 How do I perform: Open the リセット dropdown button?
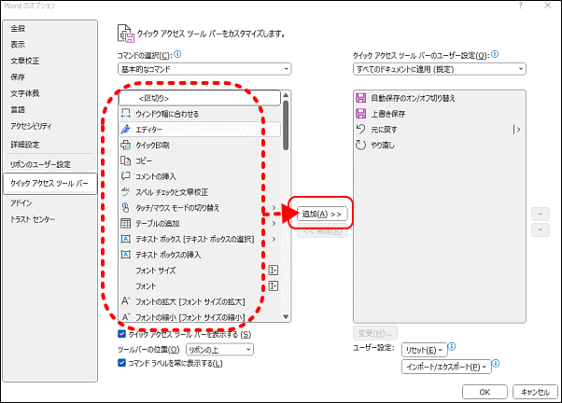[425, 350]
